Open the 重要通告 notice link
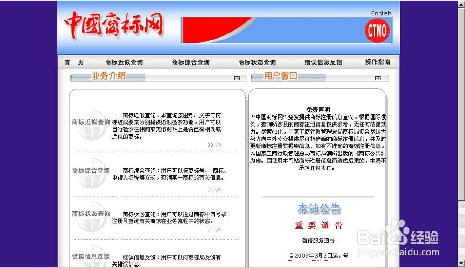The height and width of the screenshot is (268, 465). [x=319, y=226]
